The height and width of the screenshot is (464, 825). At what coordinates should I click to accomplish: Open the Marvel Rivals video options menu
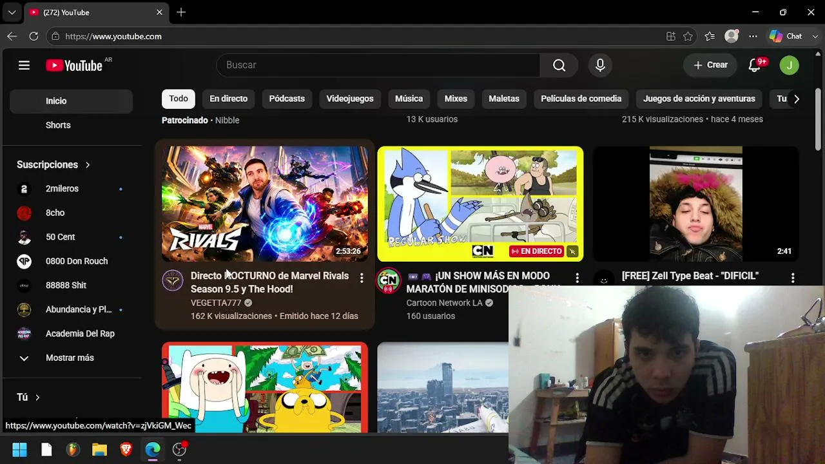coord(362,278)
